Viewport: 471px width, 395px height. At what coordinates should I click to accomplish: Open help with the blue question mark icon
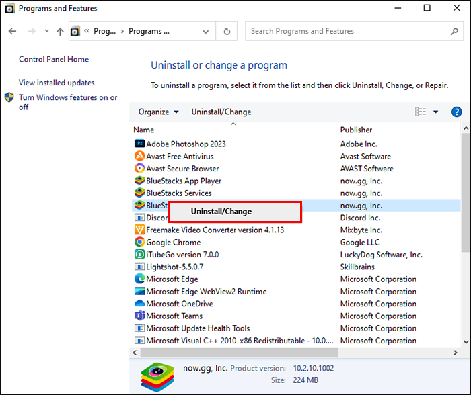[456, 112]
